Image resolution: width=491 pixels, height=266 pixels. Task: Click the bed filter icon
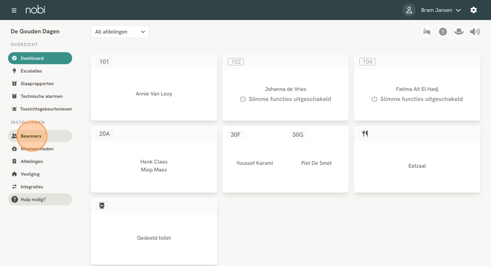click(427, 31)
